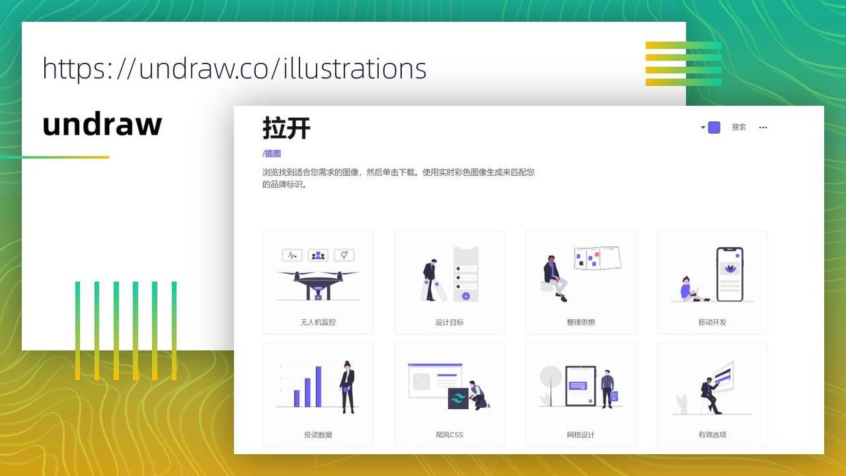846x476 pixels.
Task: Click the bold undraw title on slide
Action: (102, 124)
